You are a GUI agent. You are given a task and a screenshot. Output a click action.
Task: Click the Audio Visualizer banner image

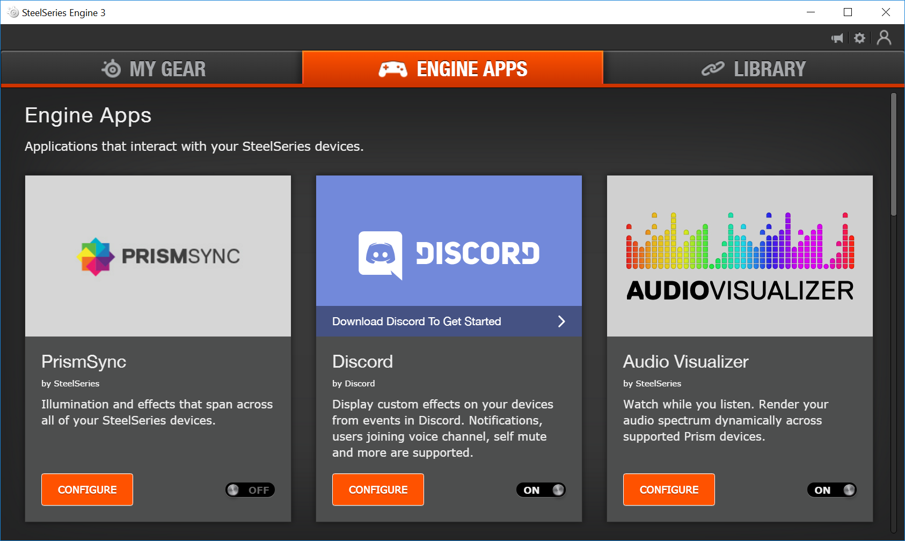coord(740,256)
